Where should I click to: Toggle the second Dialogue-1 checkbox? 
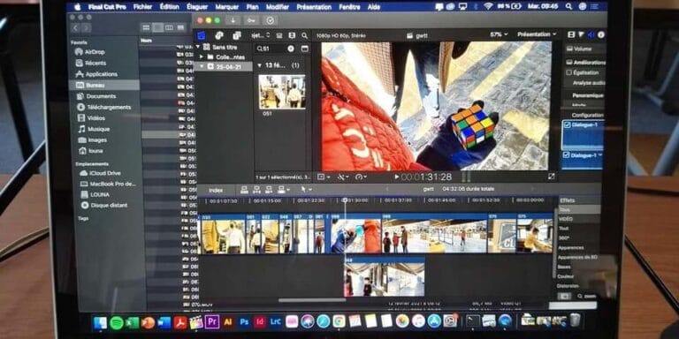(566, 154)
